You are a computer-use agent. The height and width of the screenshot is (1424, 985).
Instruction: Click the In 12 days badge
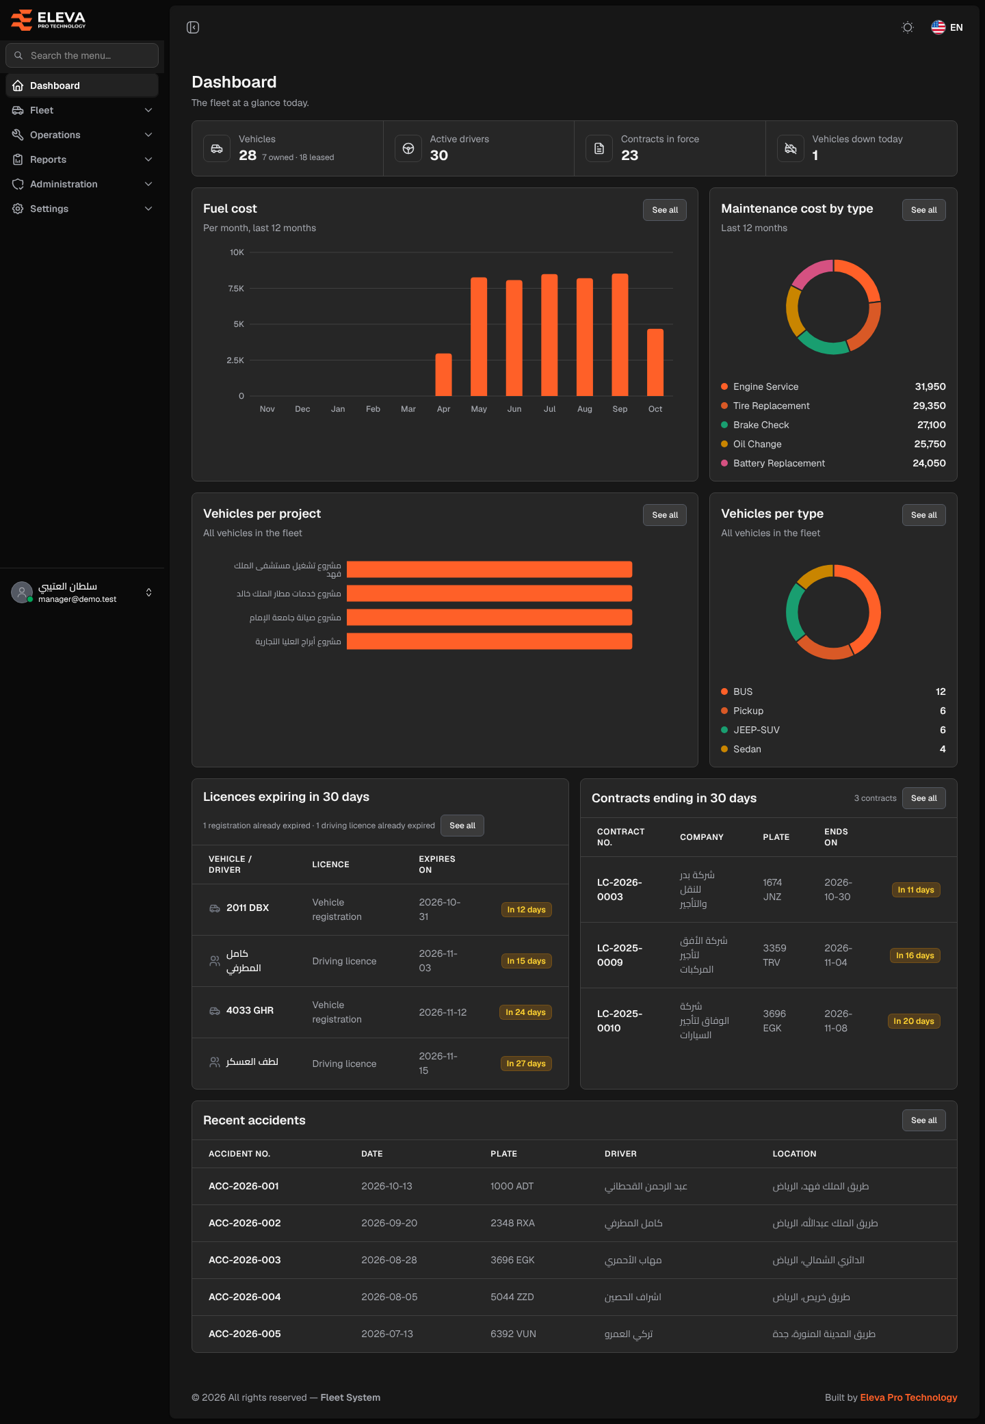[526, 910]
